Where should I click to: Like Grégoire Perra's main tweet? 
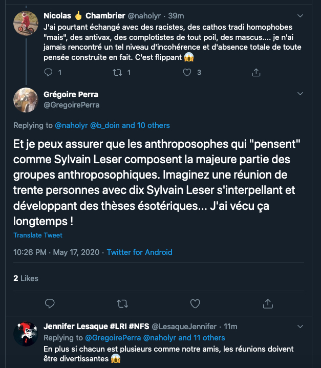195,304
